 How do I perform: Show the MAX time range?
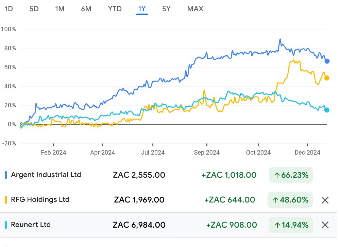[195, 9]
